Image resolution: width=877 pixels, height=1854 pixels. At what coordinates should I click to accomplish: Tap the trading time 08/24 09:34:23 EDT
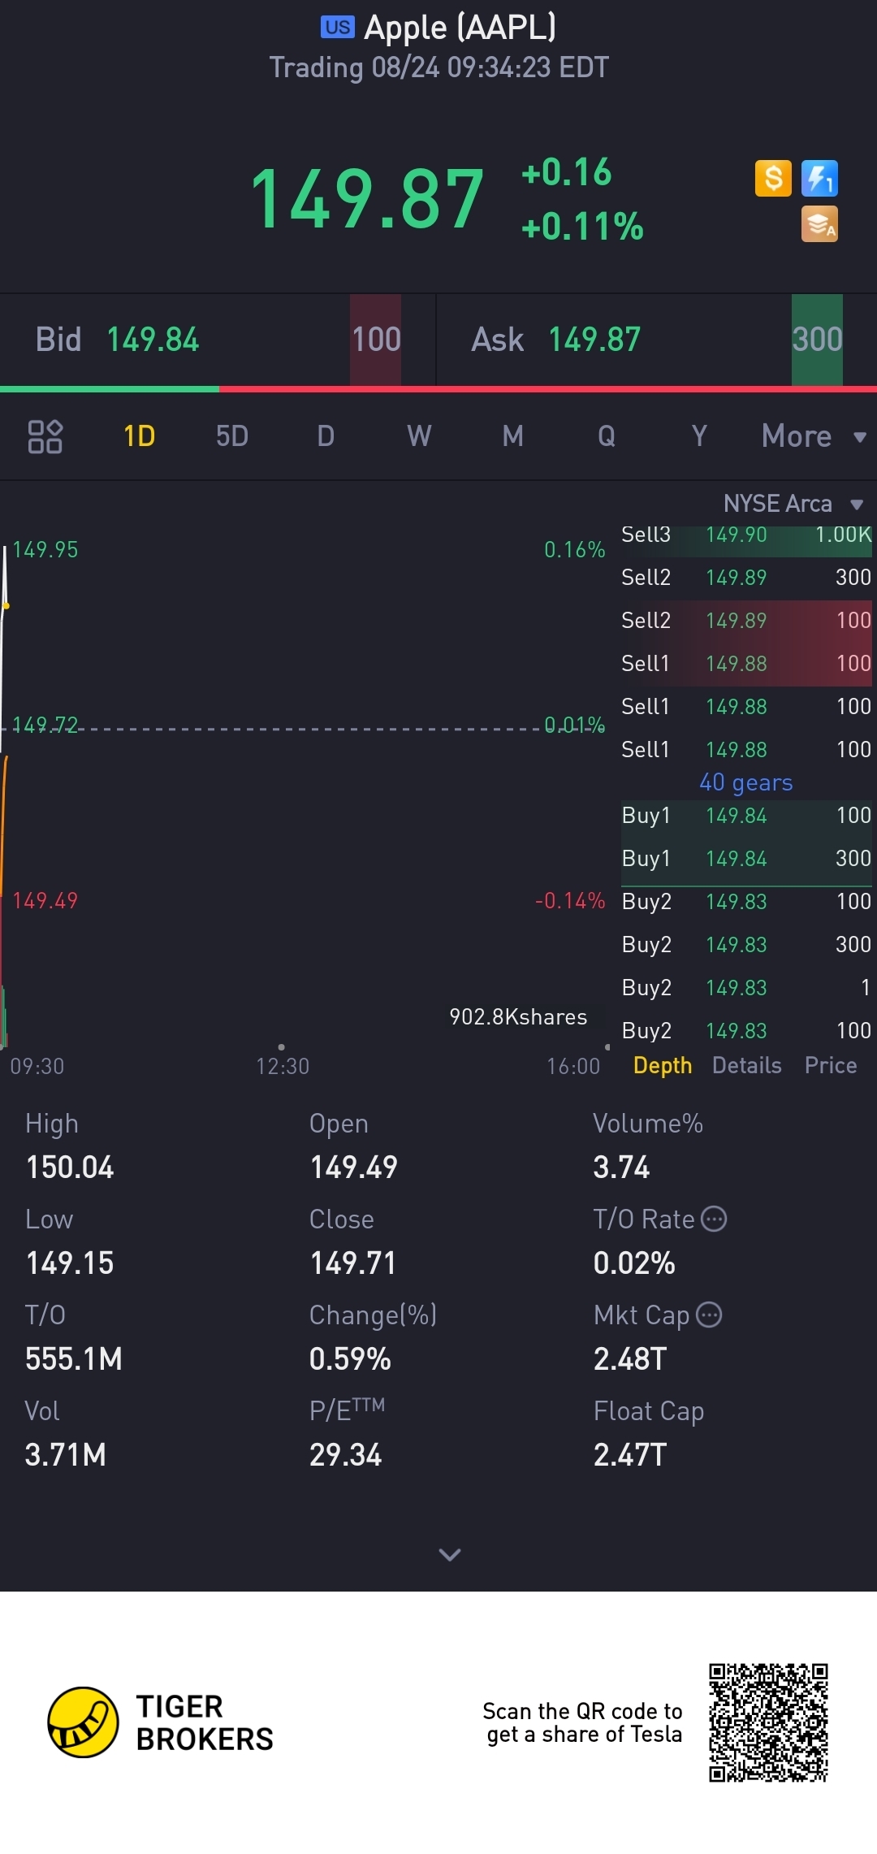tap(490, 67)
